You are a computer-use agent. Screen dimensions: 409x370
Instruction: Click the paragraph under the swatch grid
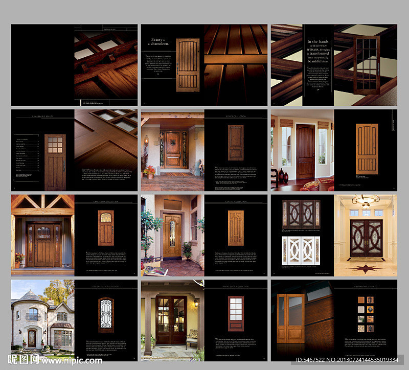tap(366, 342)
